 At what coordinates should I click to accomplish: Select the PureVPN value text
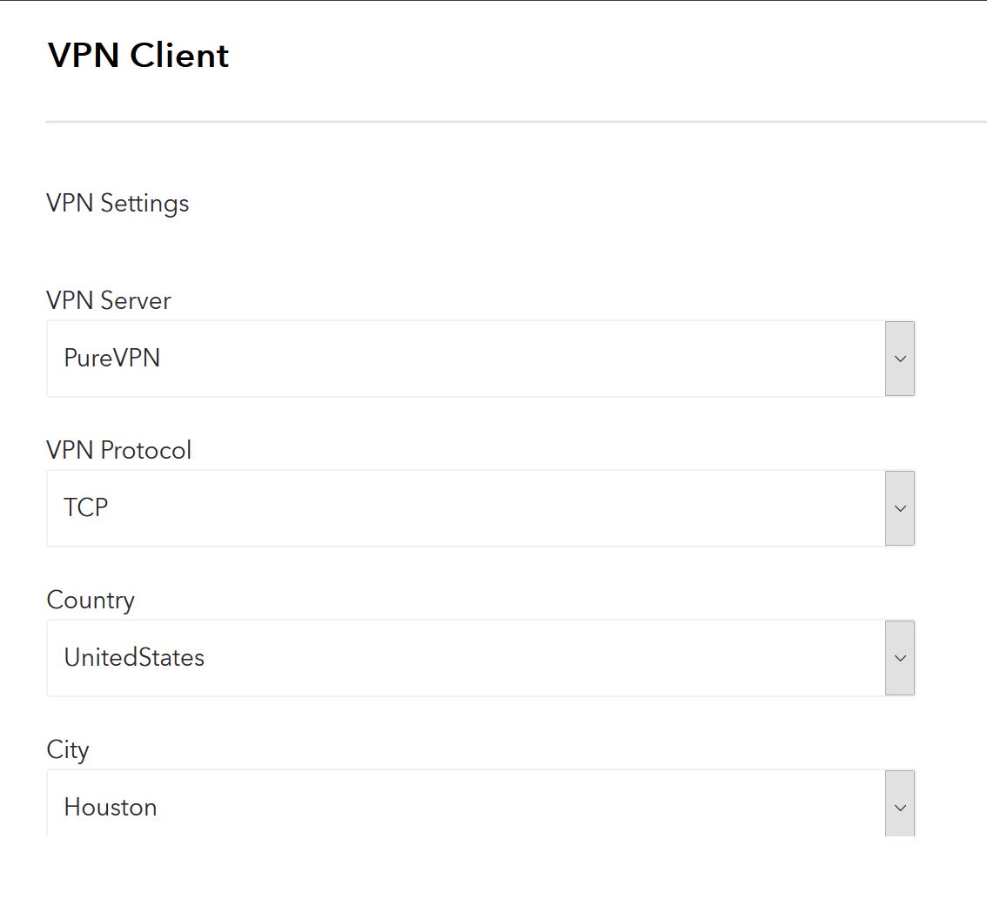click(x=112, y=358)
